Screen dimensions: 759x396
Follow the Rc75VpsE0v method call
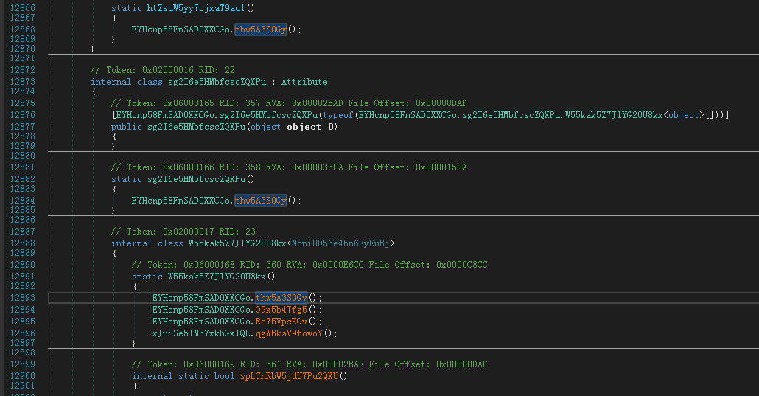click(x=281, y=322)
